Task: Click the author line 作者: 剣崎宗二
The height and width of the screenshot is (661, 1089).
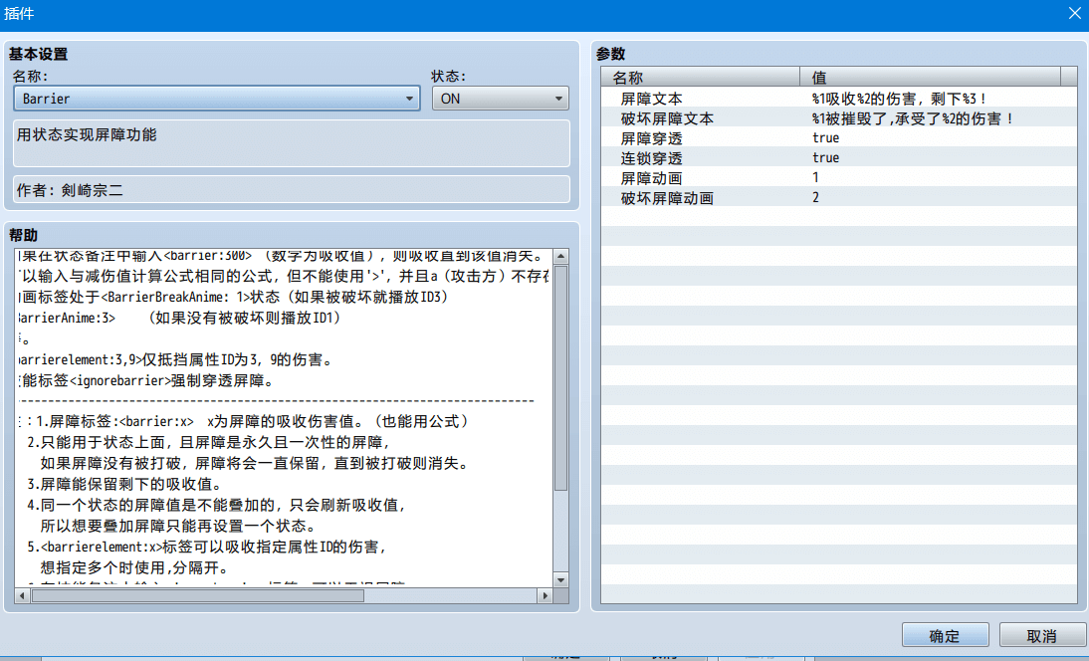Action: [x=70, y=189]
